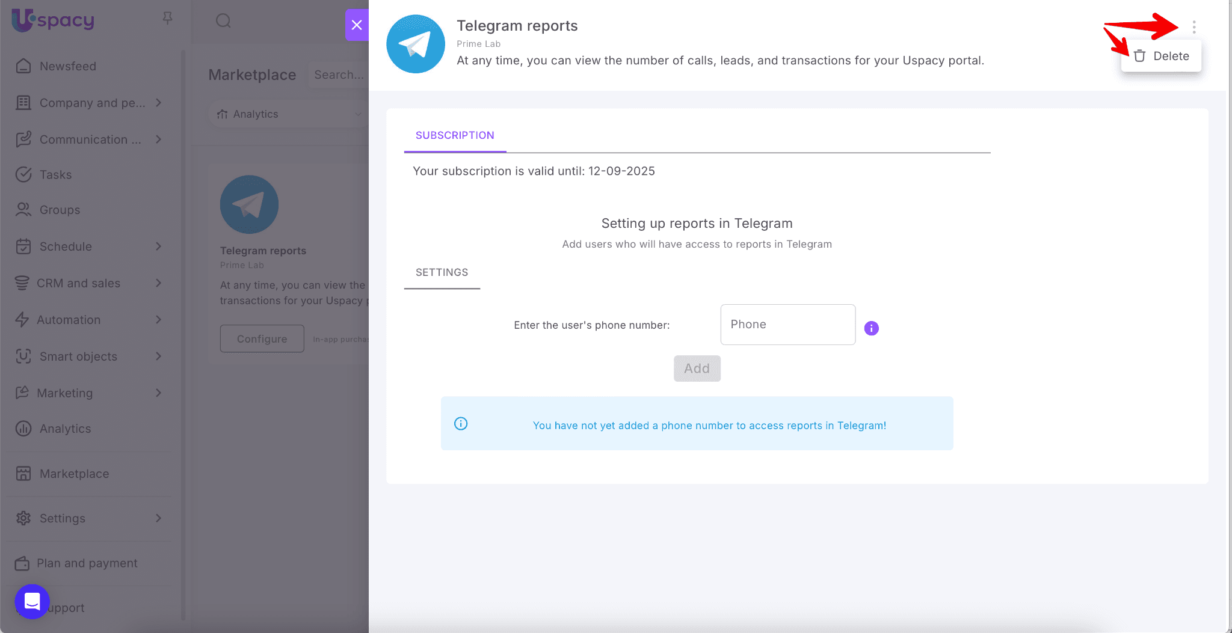Click into the Phone input field

(787, 325)
